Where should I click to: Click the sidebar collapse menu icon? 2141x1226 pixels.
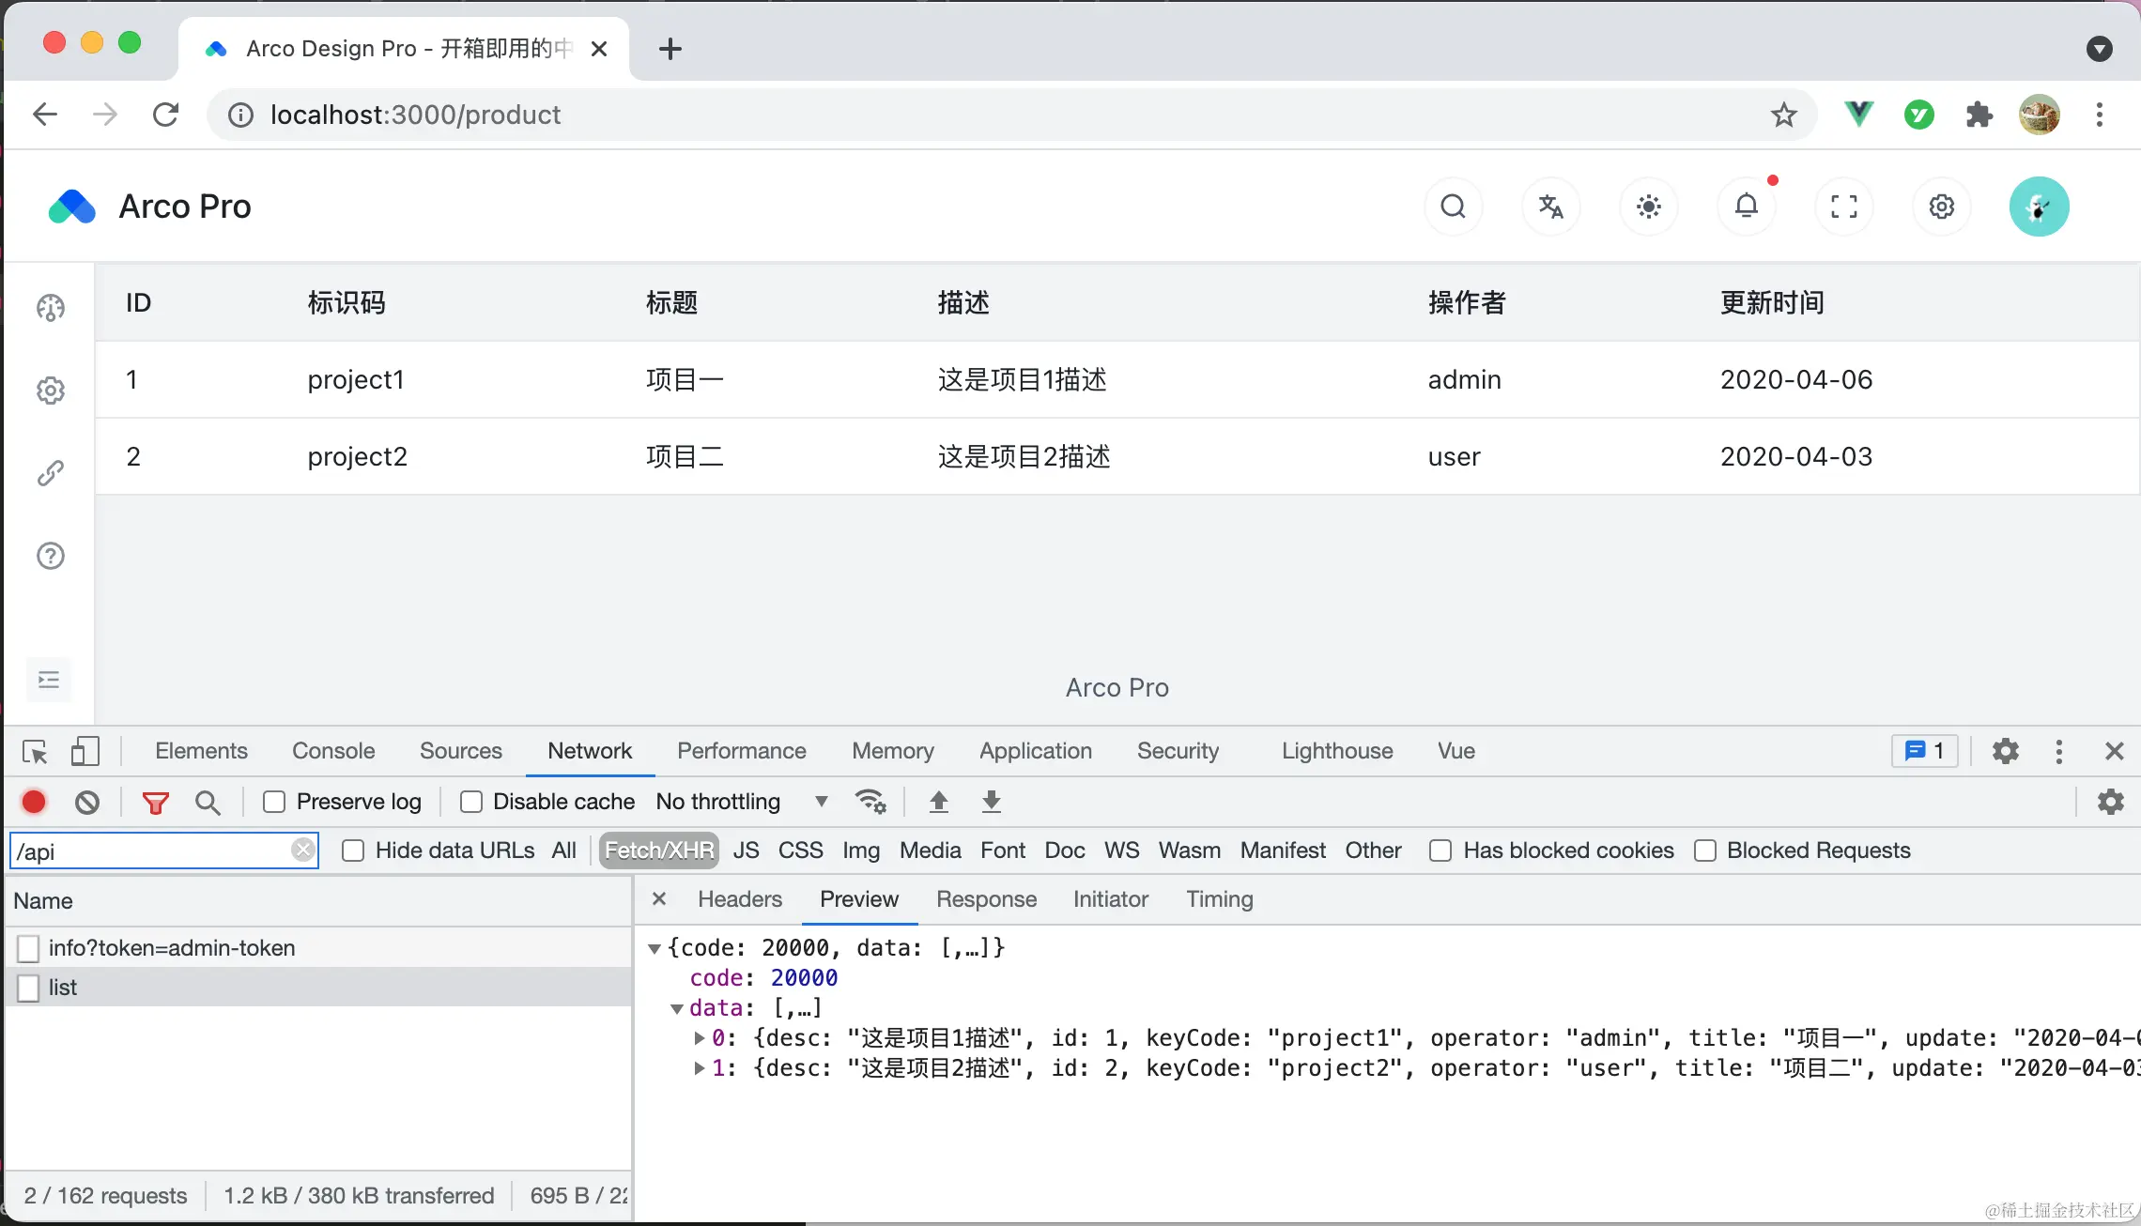(49, 680)
